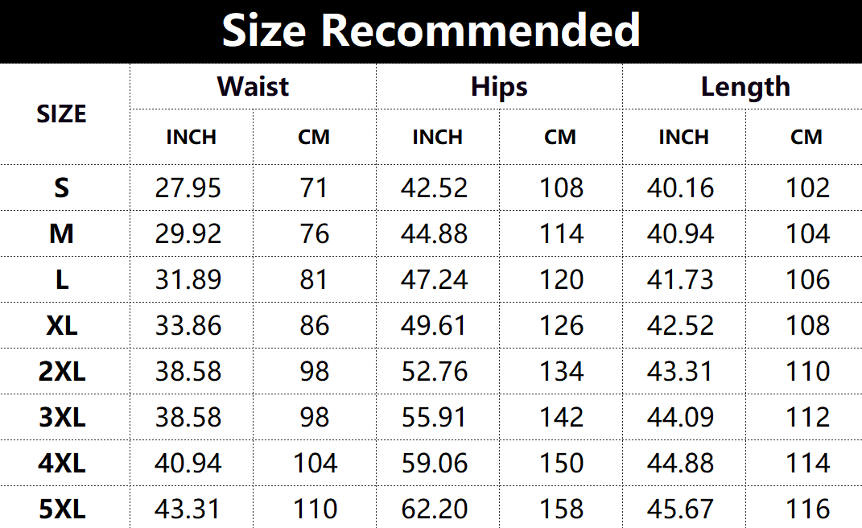Click length value 45.67 in the 5XL row
Viewport: 862px width, 528px height.
click(x=680, y=509)
